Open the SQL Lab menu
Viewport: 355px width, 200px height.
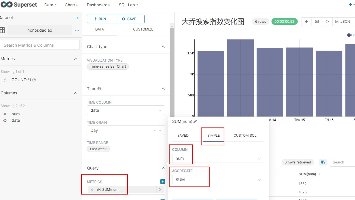[128, 5]
